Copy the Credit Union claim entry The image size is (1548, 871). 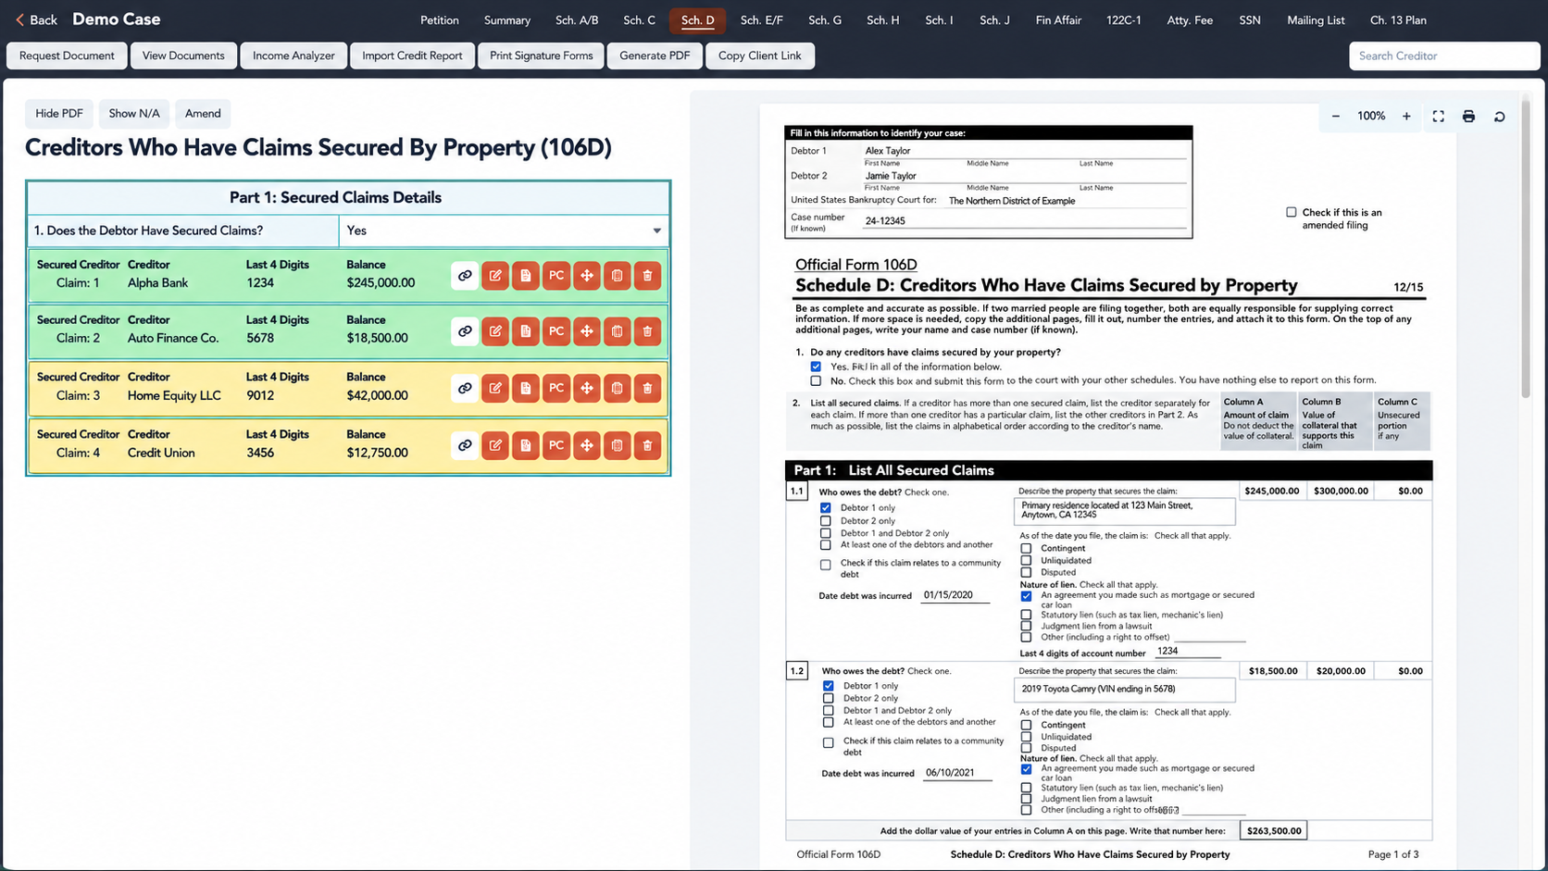coord(618,445)
